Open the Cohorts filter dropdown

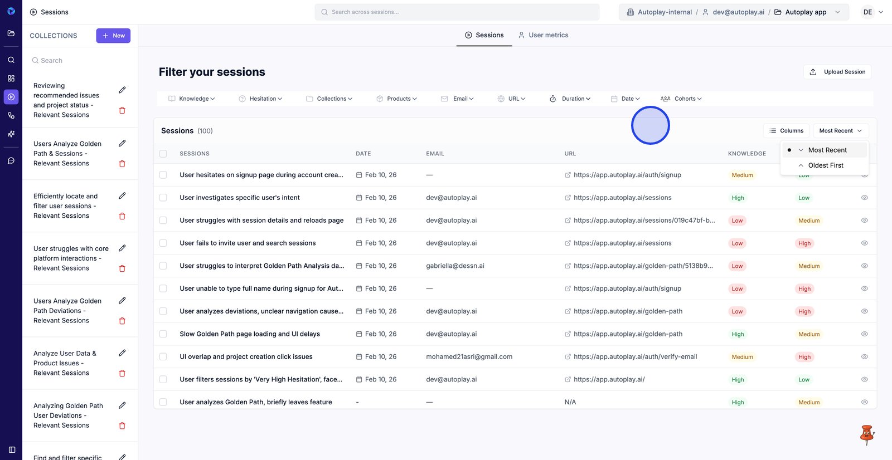681,99
